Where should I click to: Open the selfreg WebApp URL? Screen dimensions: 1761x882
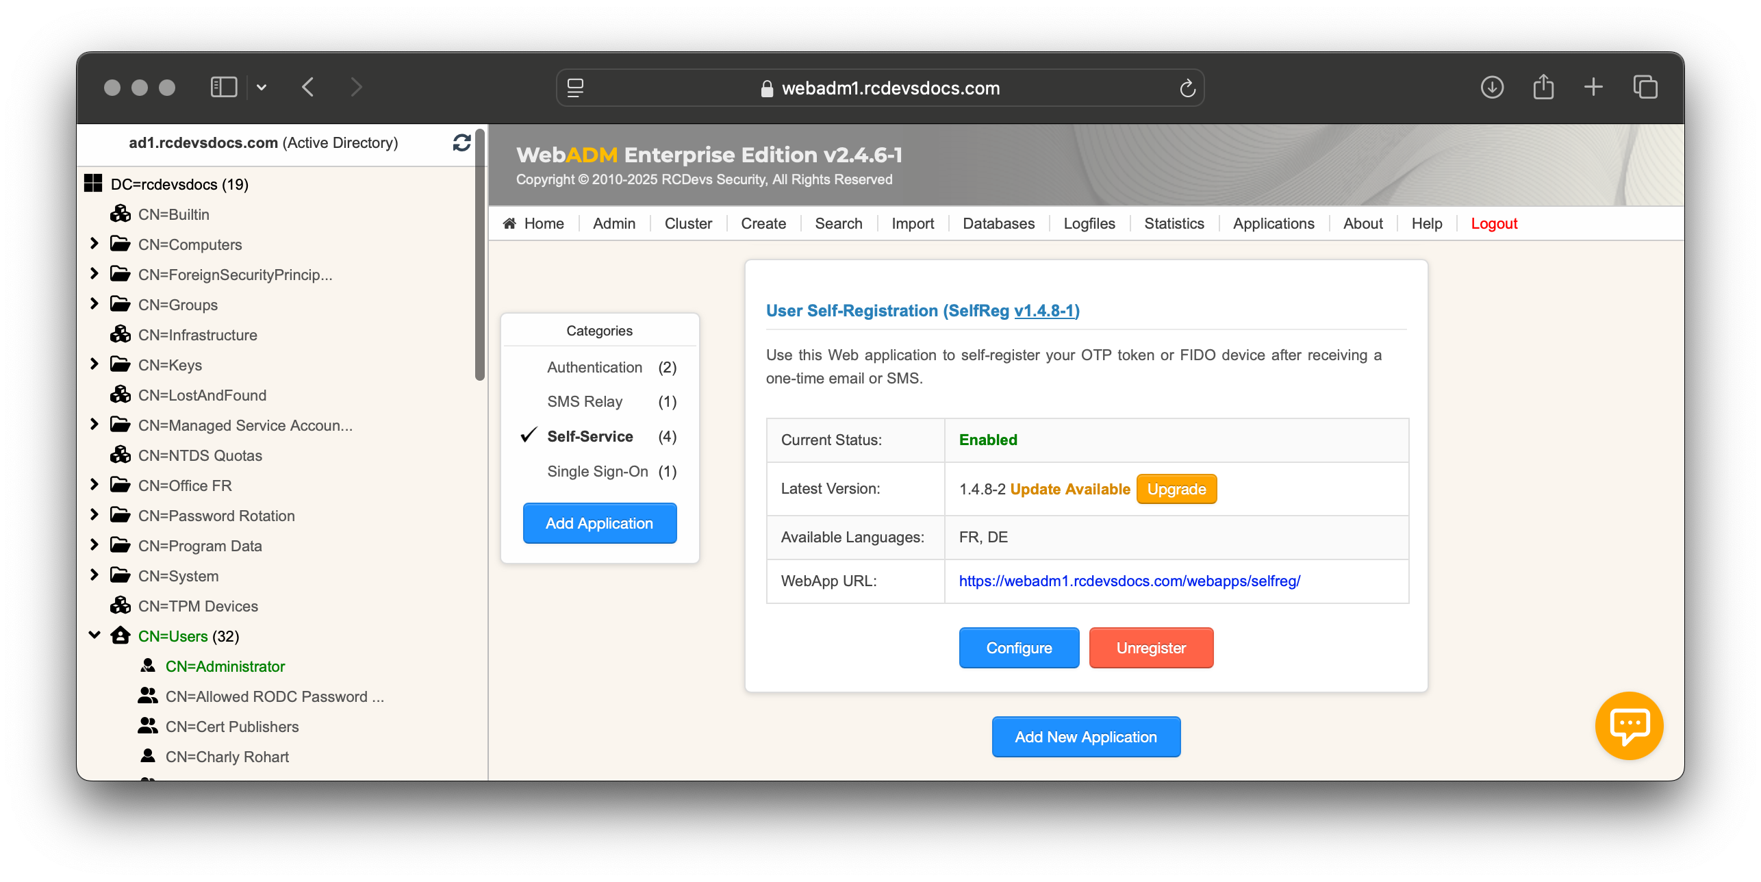coord(1129,581)
